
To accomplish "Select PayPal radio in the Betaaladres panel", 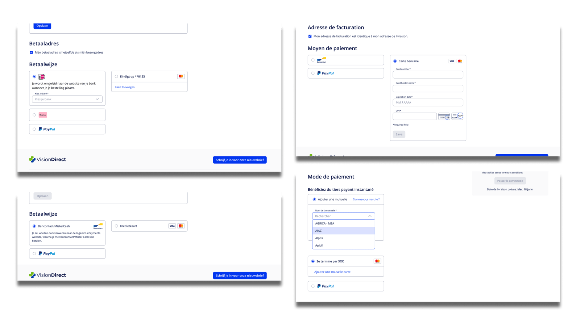I will click(34, 129).
